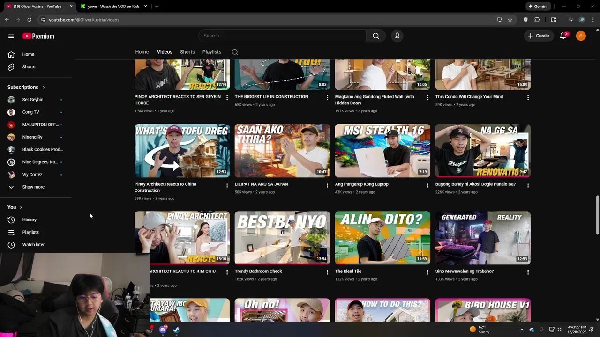Screen dimensions: 600x337
Task: Go back in the browser
Action: click(7, 20)
